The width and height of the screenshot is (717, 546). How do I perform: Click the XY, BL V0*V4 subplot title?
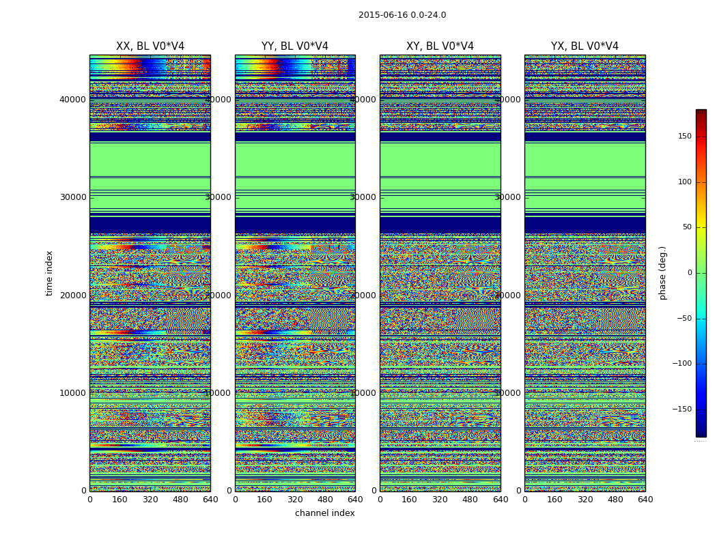(x=440, y=46)
